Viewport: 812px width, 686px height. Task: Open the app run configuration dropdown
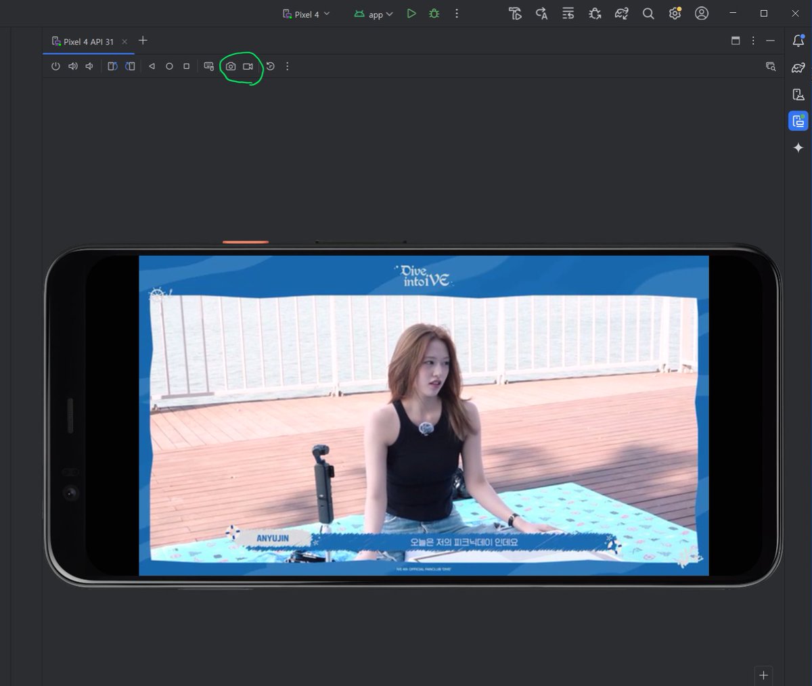(x=374, y=14)
